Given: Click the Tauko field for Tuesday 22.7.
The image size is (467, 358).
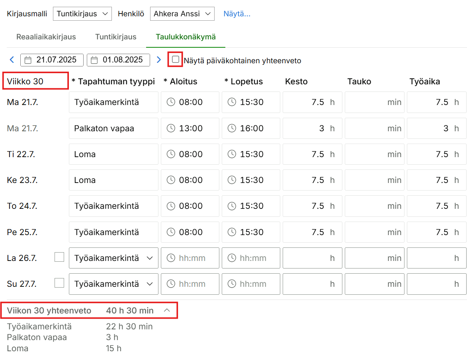Looking at the screenshot, I should (374, 154).
